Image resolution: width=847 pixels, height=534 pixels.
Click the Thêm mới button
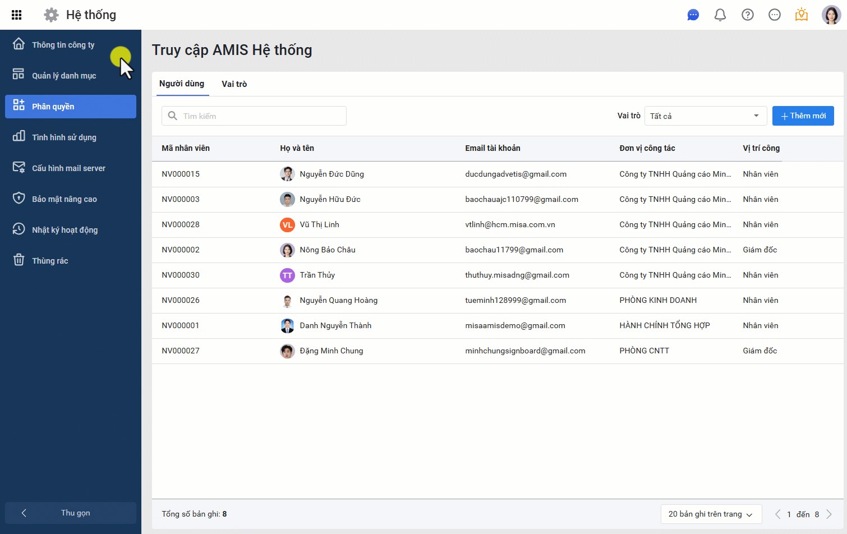pos(803,116)
